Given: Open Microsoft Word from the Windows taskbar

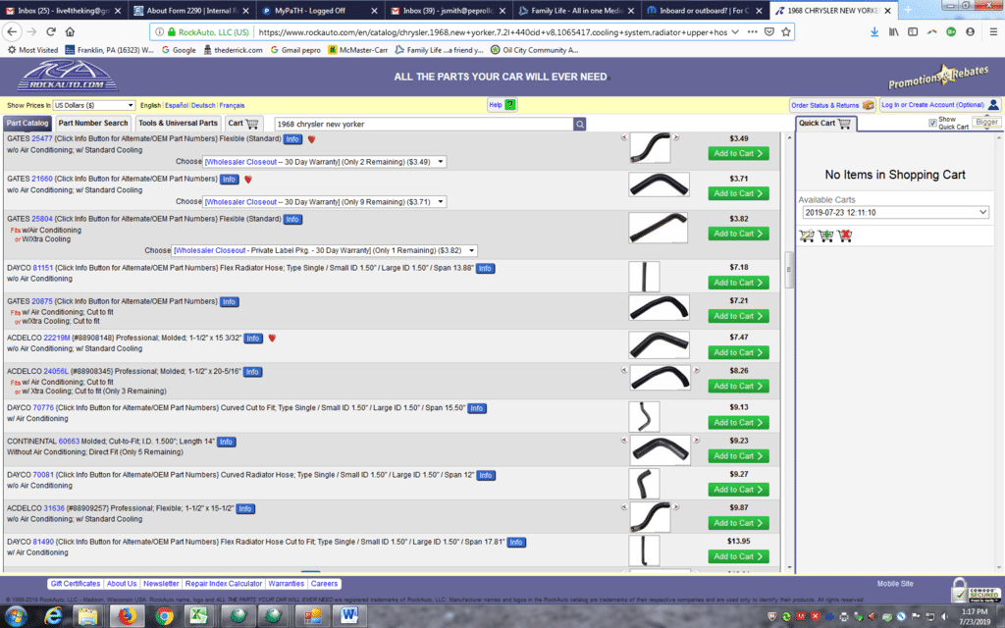Looking at the screenshot, I should 349,615.
